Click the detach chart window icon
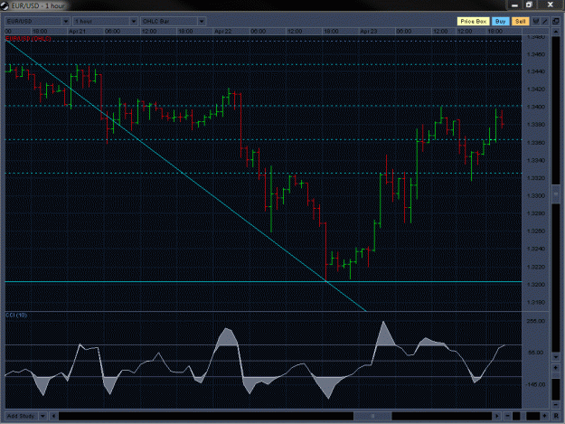 (556, 22)
